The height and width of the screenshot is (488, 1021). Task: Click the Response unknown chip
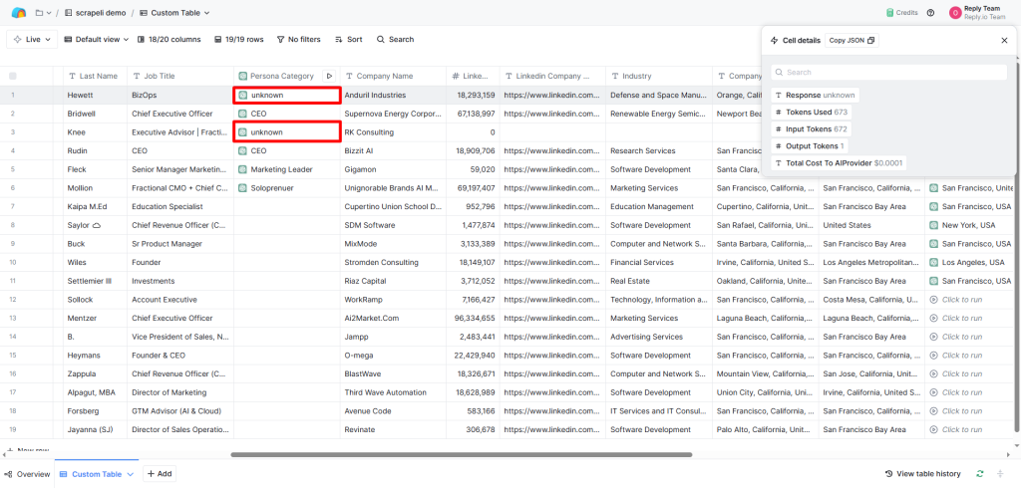point(815,95)
